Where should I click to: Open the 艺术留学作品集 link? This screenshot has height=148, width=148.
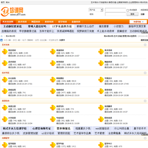82,133
